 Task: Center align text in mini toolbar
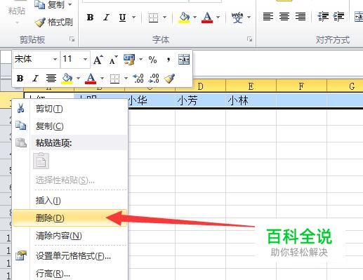[51, 79]
